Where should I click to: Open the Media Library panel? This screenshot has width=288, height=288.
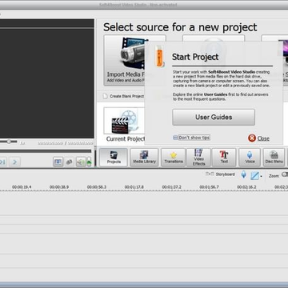[x=144, y=158]
